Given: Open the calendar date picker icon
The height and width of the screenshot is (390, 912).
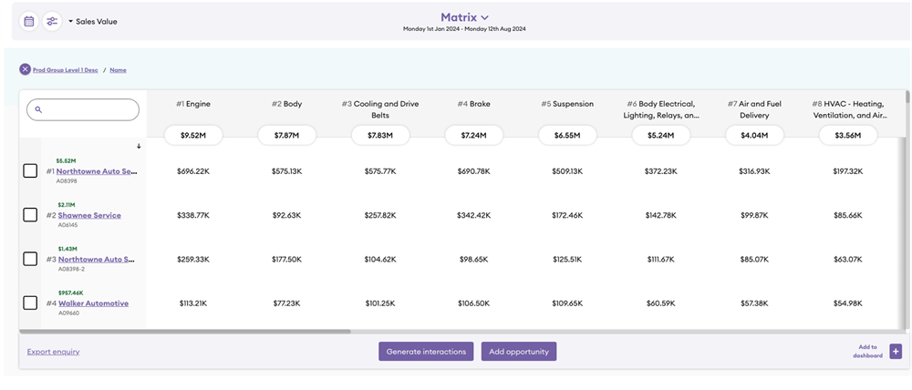Looking at the screenshot, I should click(x=29, y=21).
